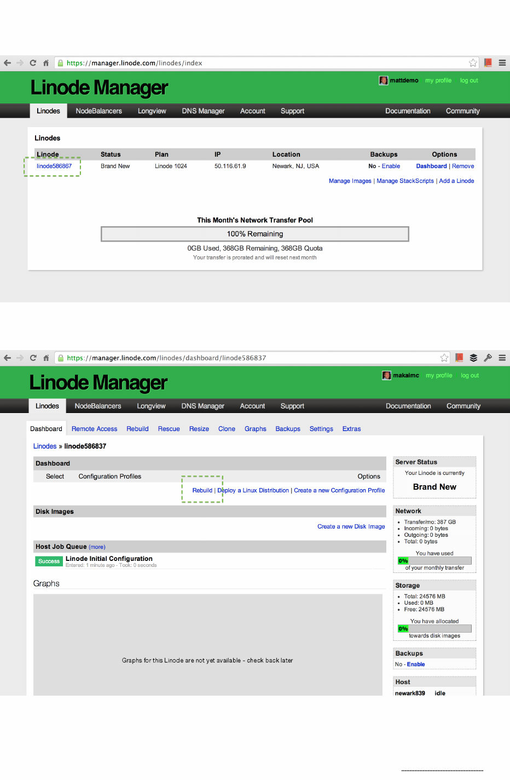This screenshot has width=510, height=780.
Task: Switch to the Rebuild tab
Action: [x=137, y=429]
